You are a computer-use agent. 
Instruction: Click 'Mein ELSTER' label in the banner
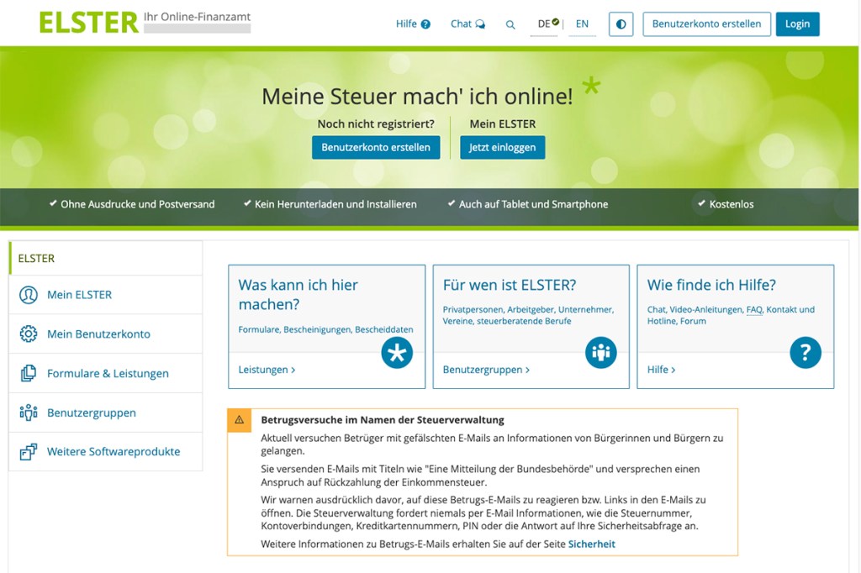click(x=503, y=124)
